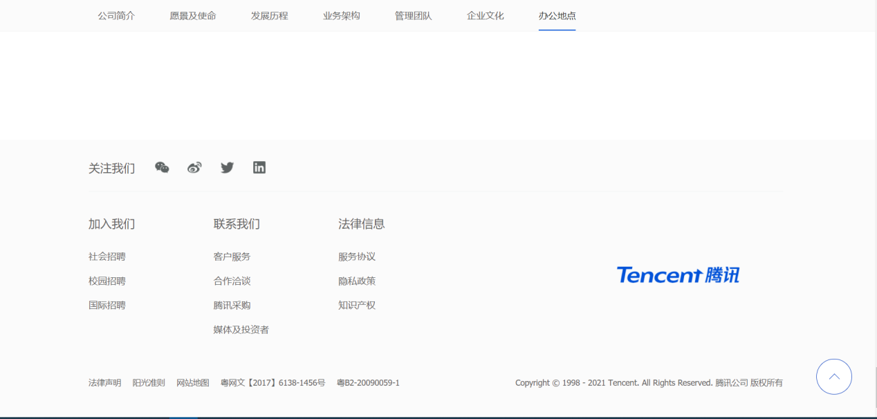Switch to the 公司简介 tab

pyautogui.click(x=116, y=15)
